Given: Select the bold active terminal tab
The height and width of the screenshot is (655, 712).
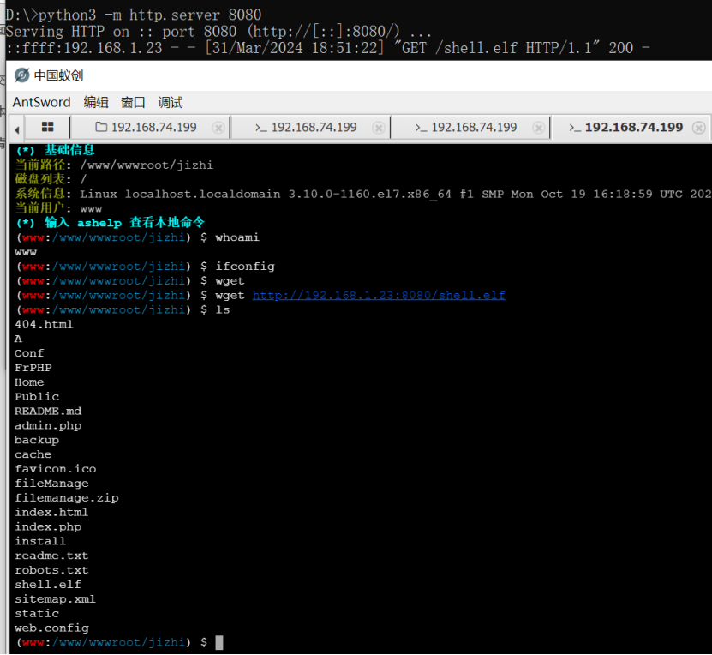Looking at the screenshot, I should point(631,127).
